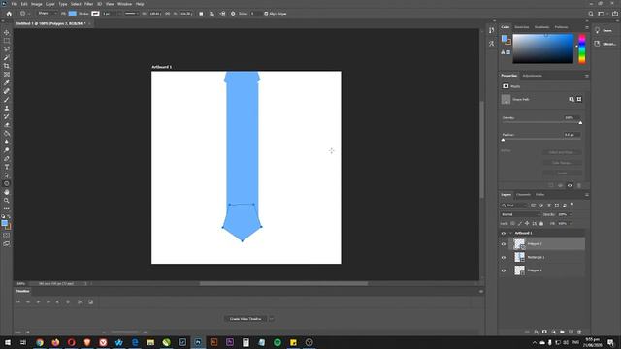Open Firefox from the taskbar
Screen dimensions: 621x349
click(x=55, y=342)
